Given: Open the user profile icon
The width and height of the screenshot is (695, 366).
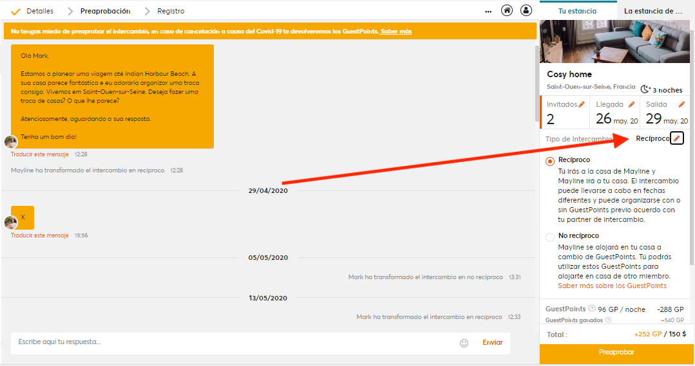Looking at the screenshot, I should (526, 11).
